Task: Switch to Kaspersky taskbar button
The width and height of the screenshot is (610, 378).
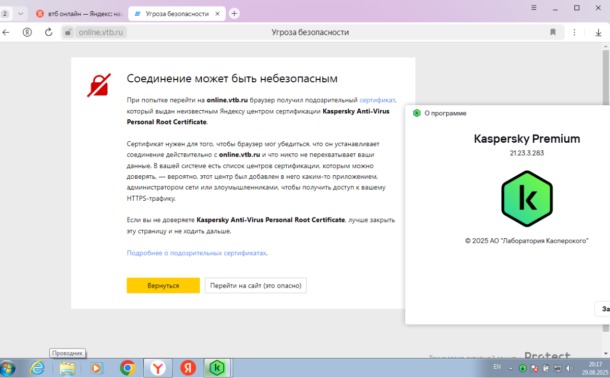Action: (x=218, y=367)
